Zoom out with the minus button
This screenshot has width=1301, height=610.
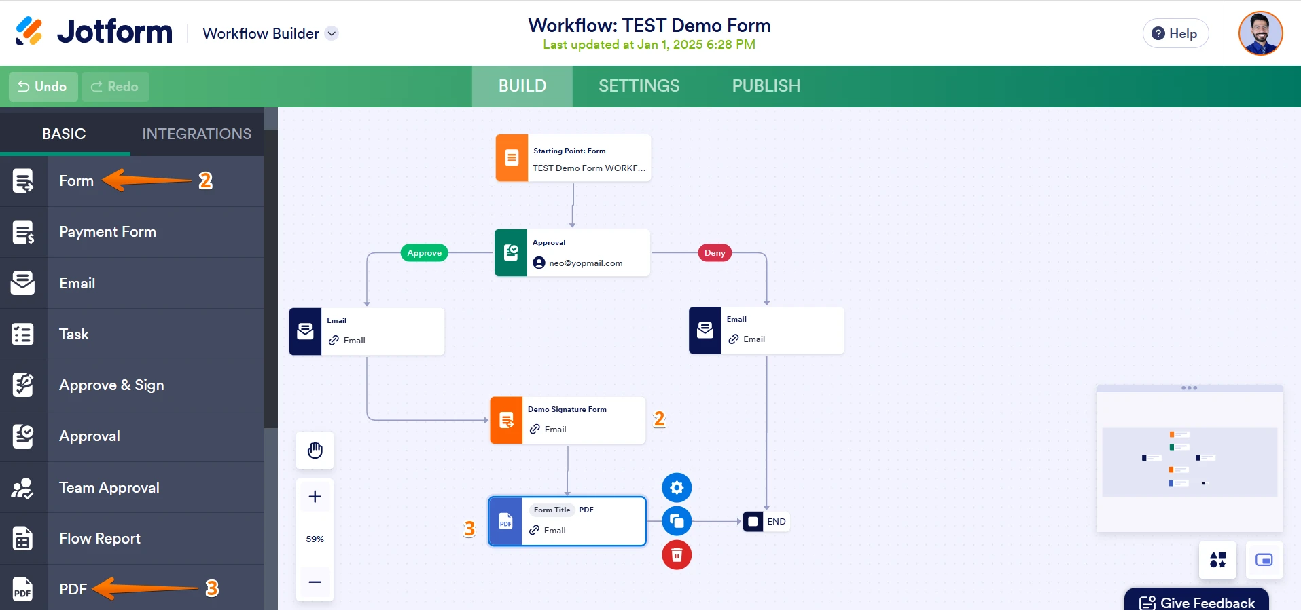coord(315,582)
